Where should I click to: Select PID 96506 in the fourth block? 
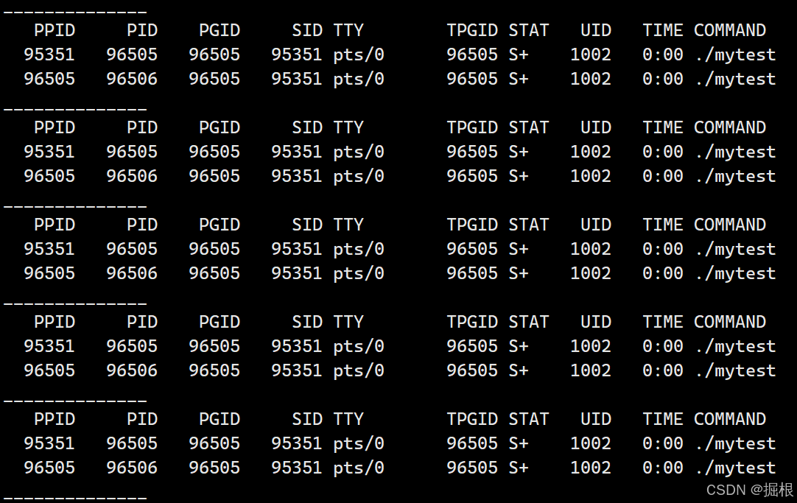click(132, 370)
